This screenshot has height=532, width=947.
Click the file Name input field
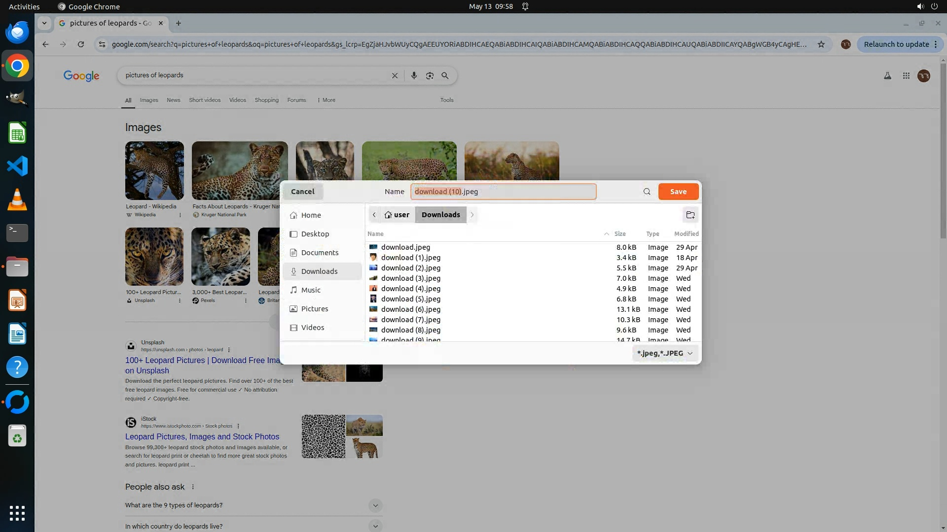(503, 192)
